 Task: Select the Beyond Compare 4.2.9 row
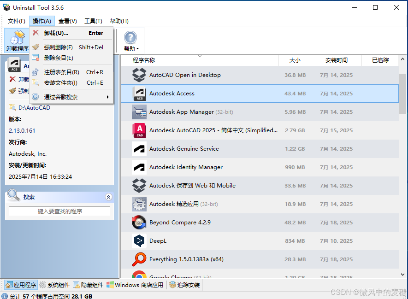click(260, 223)
